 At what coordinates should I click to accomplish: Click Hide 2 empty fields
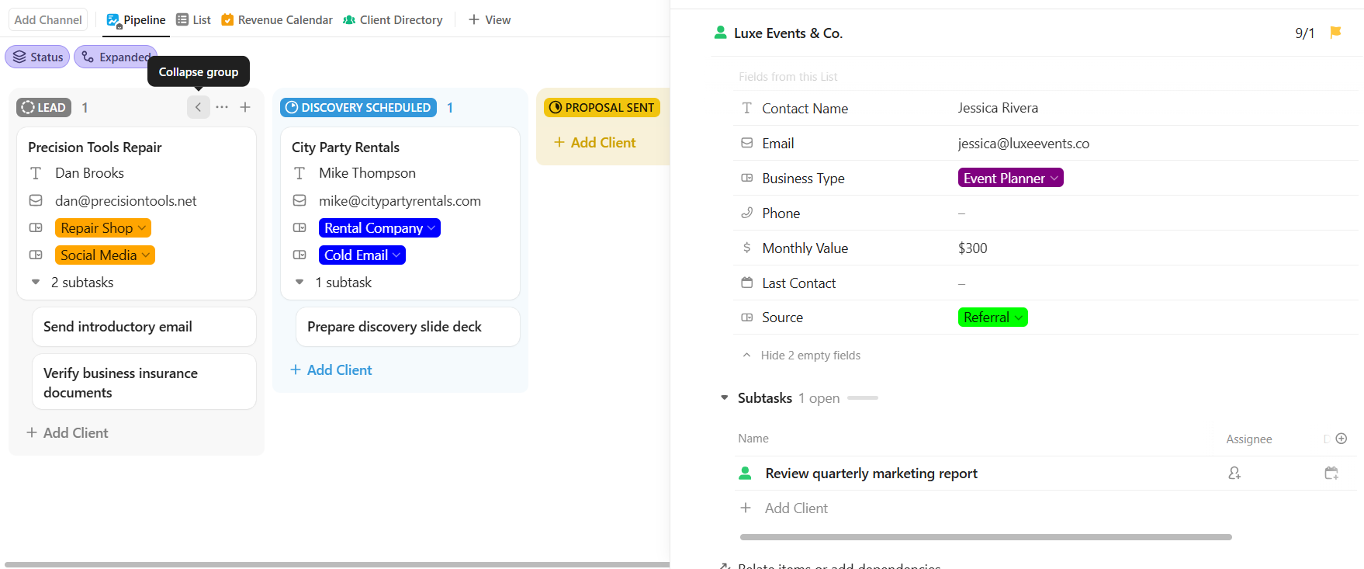click(x=801, y=355)
